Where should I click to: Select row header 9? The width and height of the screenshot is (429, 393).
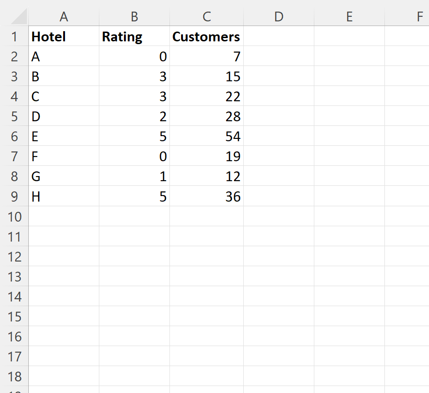[14, 196]
